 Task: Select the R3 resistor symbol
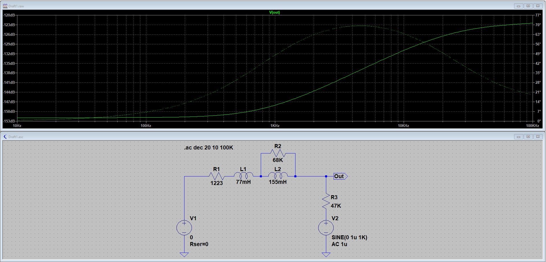click(x=326, y=201)
